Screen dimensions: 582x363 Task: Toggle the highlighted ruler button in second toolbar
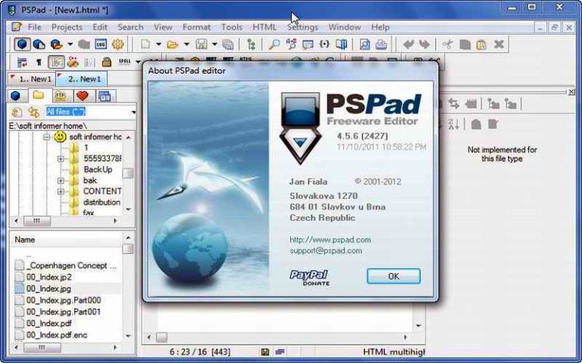pyautogui.click(x=56, y=62)
